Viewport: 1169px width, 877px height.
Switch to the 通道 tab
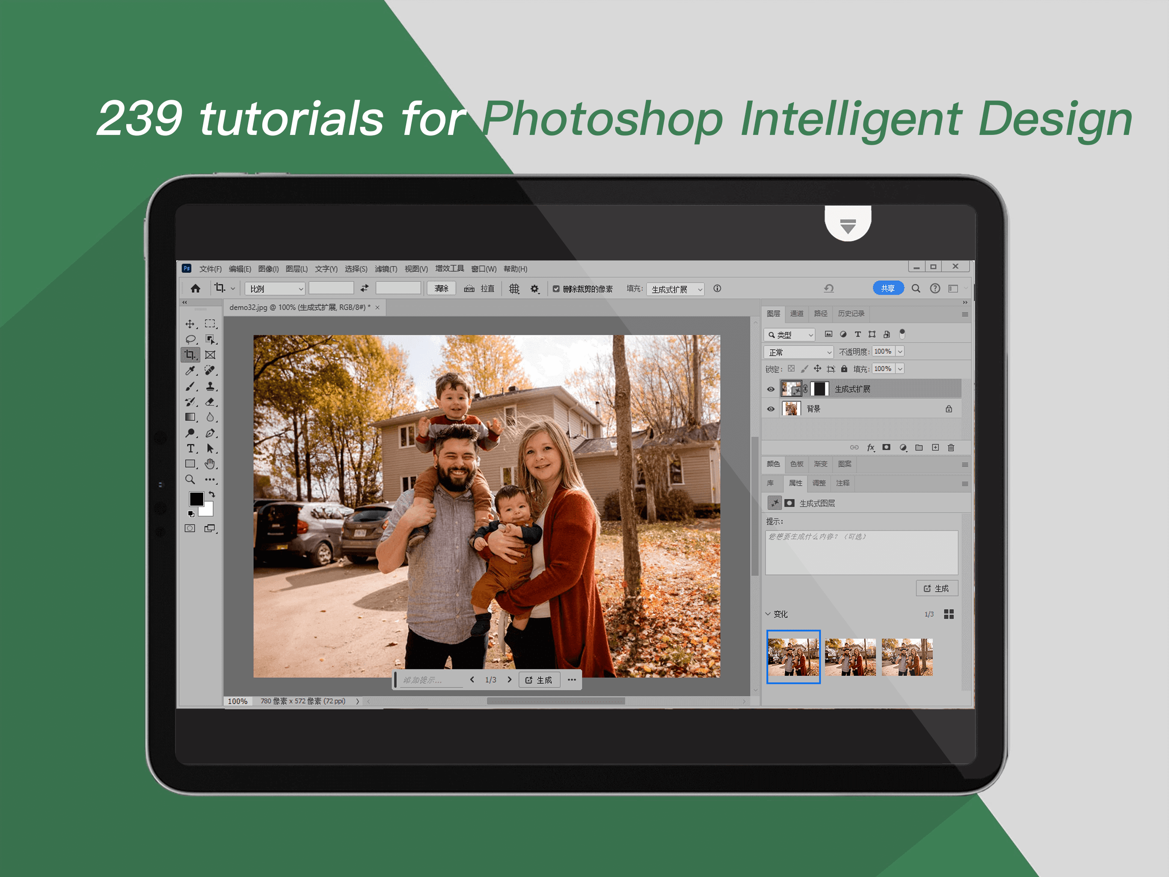pyautogui.click(x=797, y=313)
